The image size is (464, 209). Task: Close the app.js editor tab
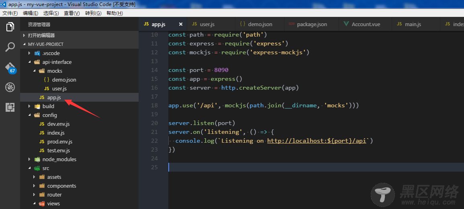(x=181, y=24)
